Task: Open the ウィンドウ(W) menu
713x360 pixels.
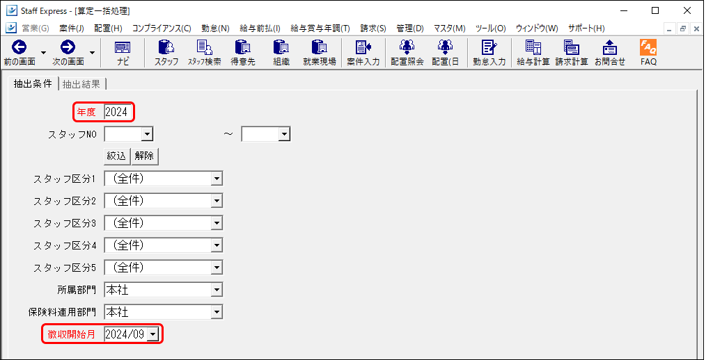Action: [x=537, y=28]
